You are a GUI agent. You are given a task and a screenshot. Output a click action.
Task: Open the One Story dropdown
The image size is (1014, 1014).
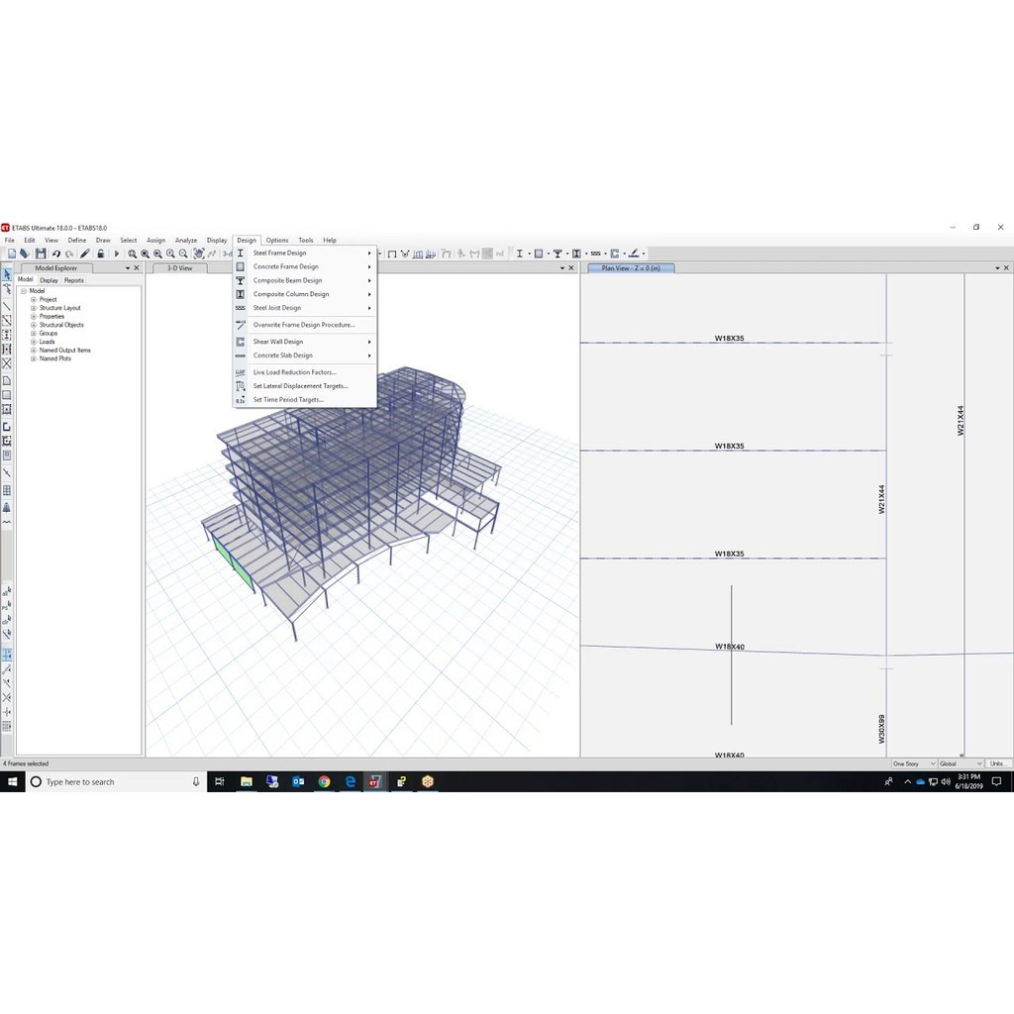point(913,763)
